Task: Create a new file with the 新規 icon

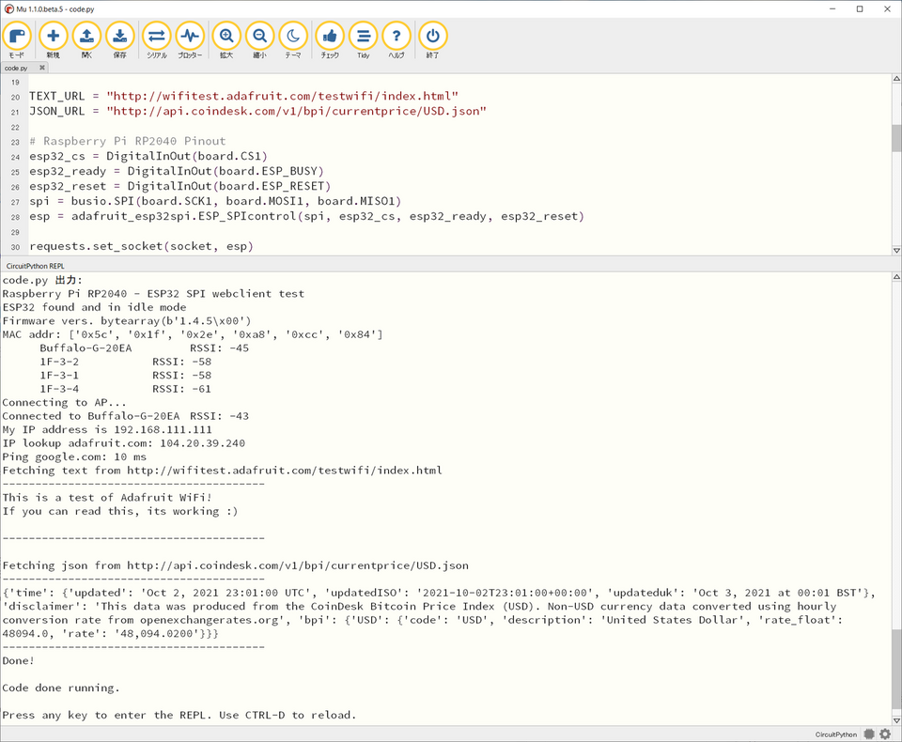Action: pos(53,38)
